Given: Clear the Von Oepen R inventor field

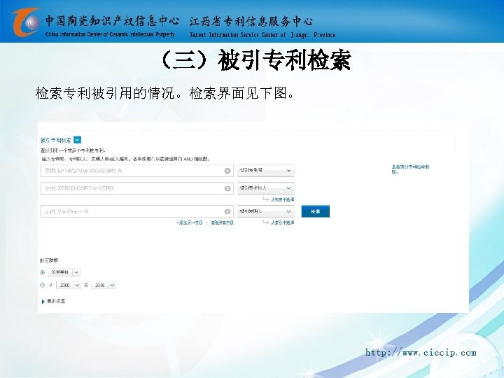Looking at the screenshot, I should (x=227, y=211).
